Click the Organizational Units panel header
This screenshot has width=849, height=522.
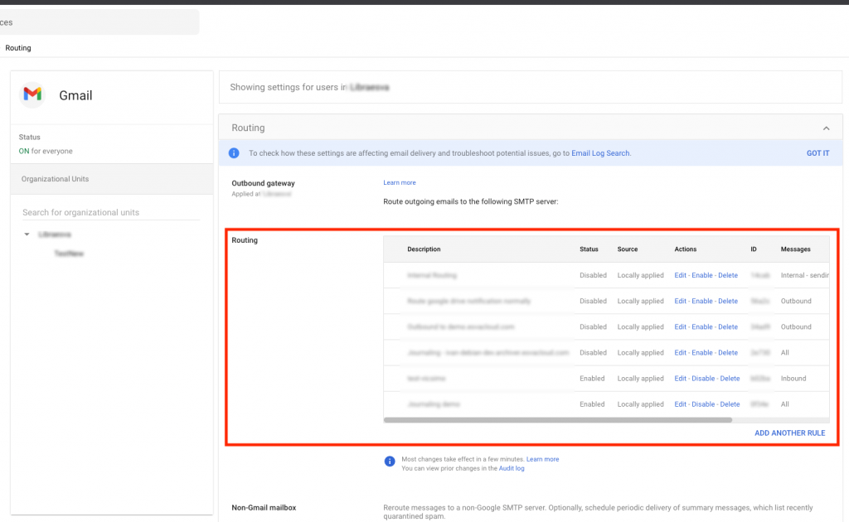[x=112, y=179]
